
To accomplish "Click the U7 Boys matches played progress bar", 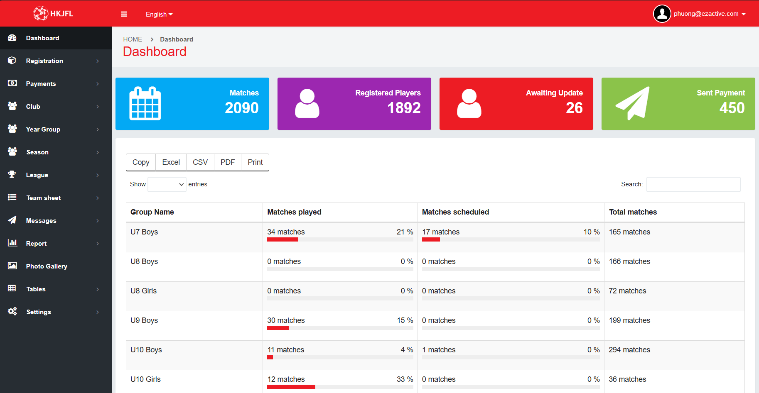I will pos(339,239).
